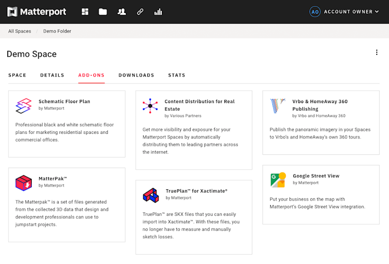Click 'Put your business on the map' description
The width and height of the screenshot is (389, 264).
point(317,203)
